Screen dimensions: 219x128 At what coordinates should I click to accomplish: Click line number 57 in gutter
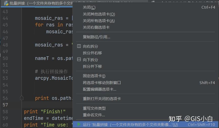point(5,105)
